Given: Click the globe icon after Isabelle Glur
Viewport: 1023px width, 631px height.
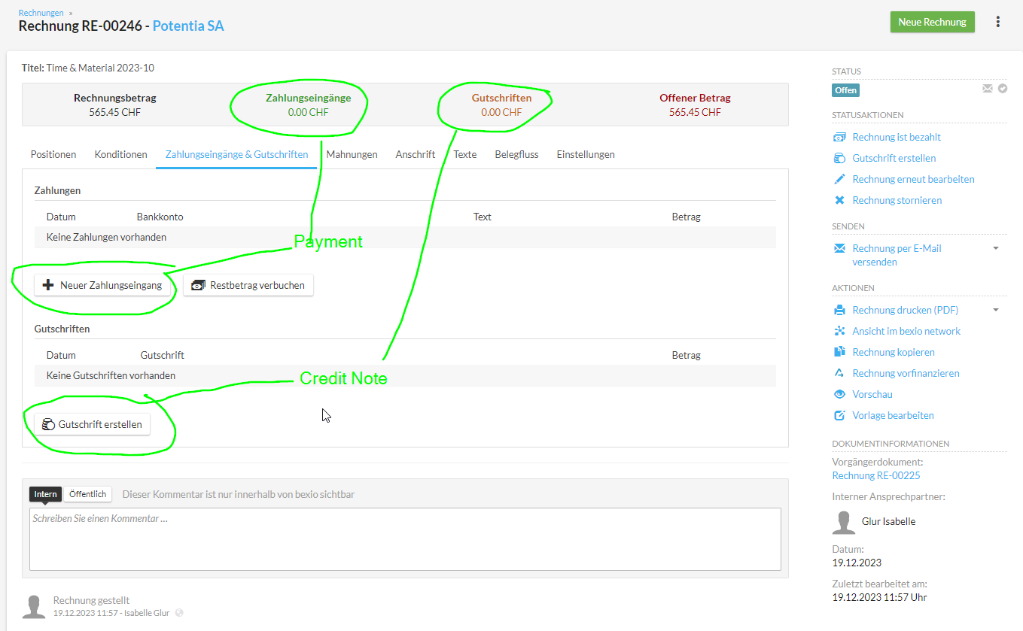Looking at the screenshot, I should click(178, 613).
